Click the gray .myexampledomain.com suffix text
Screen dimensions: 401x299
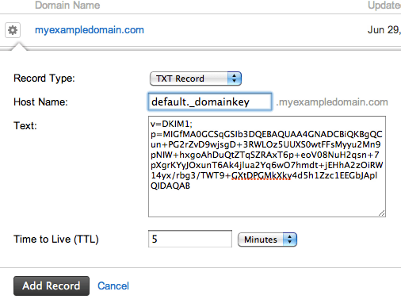[332, 102]
